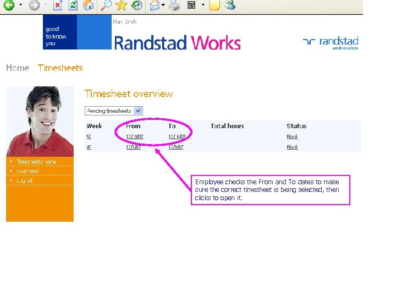This screenshot has height=297, width=396.
Task: Click the Total hours column header
Action: coord(227,126)
